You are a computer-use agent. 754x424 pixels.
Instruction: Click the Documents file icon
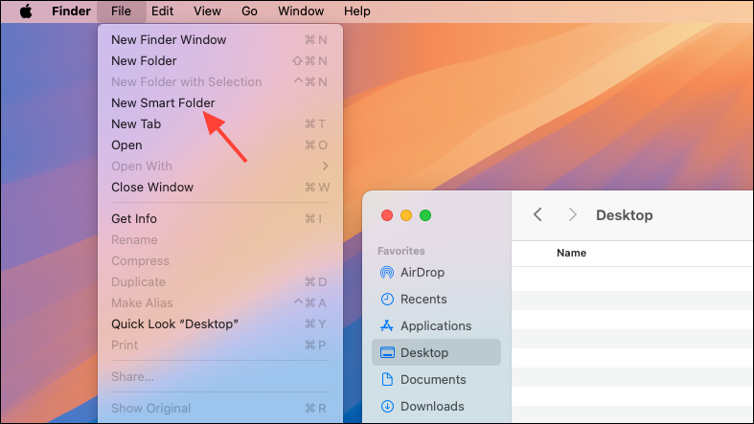[x=387, y=379]
